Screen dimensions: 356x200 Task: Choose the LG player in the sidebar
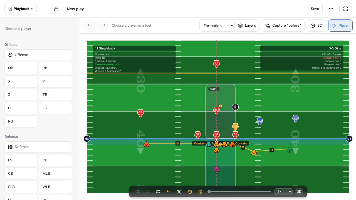[56, 108]
